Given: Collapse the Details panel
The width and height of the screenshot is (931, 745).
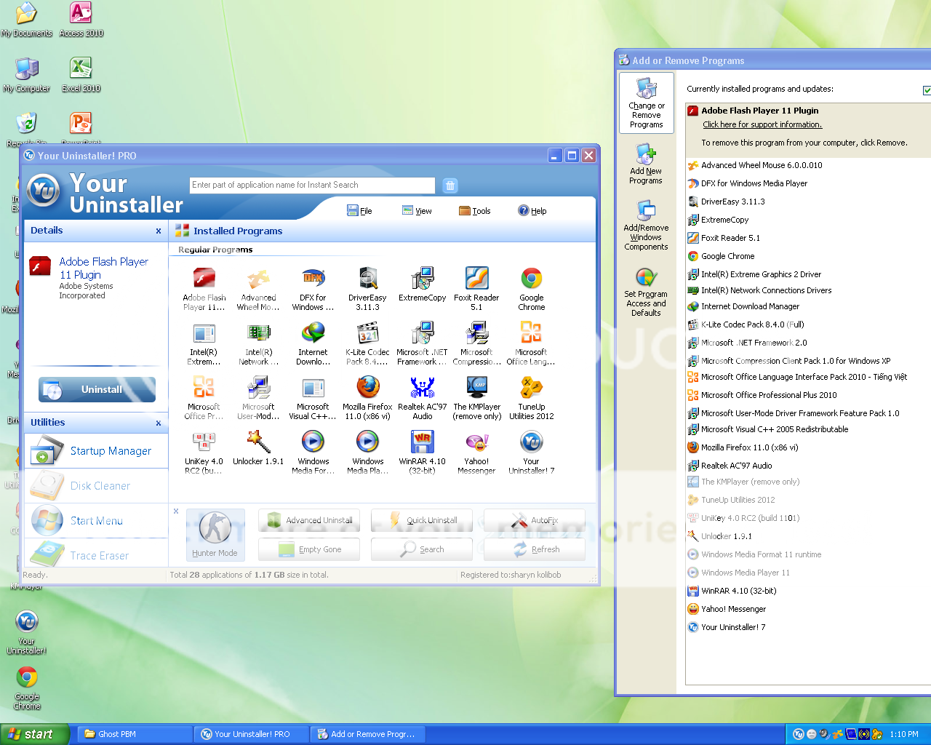Looking at the screenshot, I should [x=159, y=231].
